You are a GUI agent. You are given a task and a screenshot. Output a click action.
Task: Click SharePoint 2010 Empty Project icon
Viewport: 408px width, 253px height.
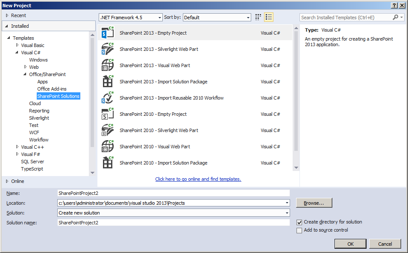tap(108, 114)
